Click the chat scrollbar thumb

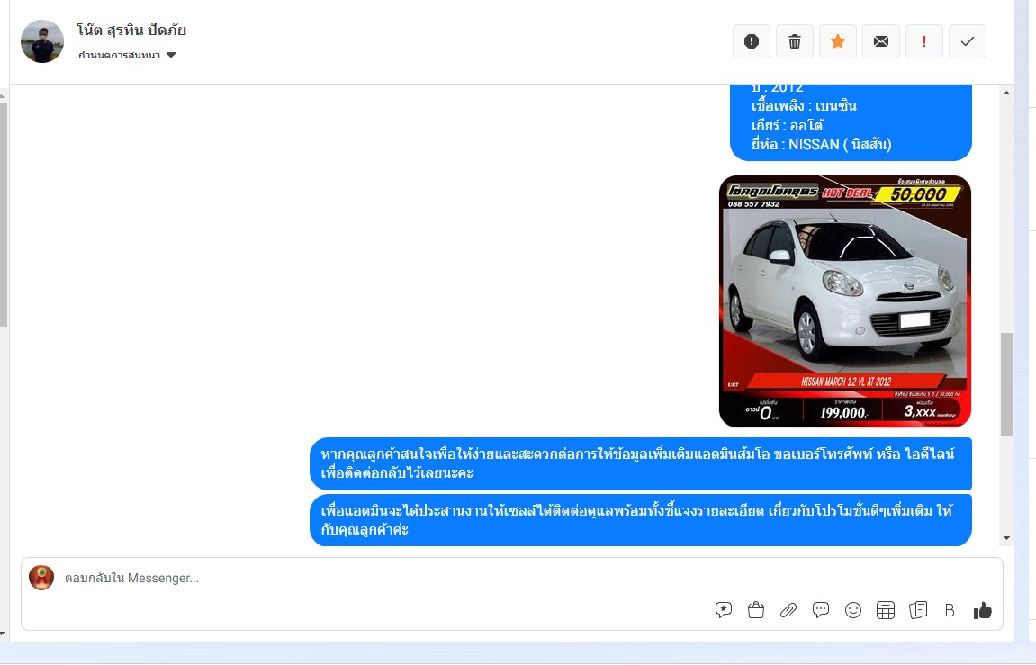pos(1006,384)
